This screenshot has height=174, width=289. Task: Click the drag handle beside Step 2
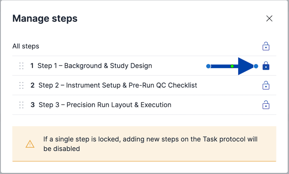pos(22,85)
